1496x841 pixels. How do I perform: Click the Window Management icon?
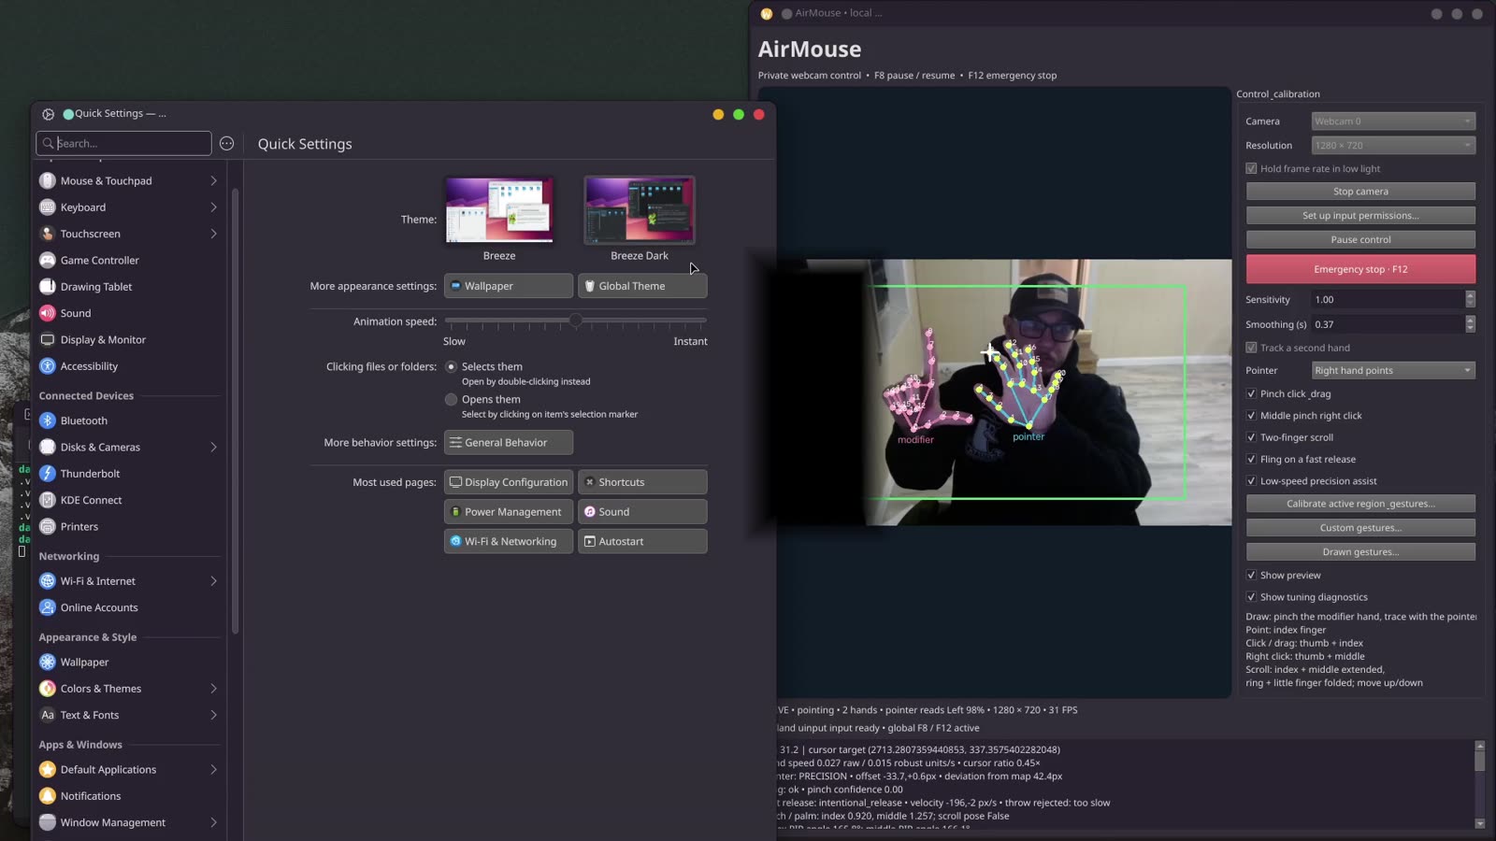[48, 822]
